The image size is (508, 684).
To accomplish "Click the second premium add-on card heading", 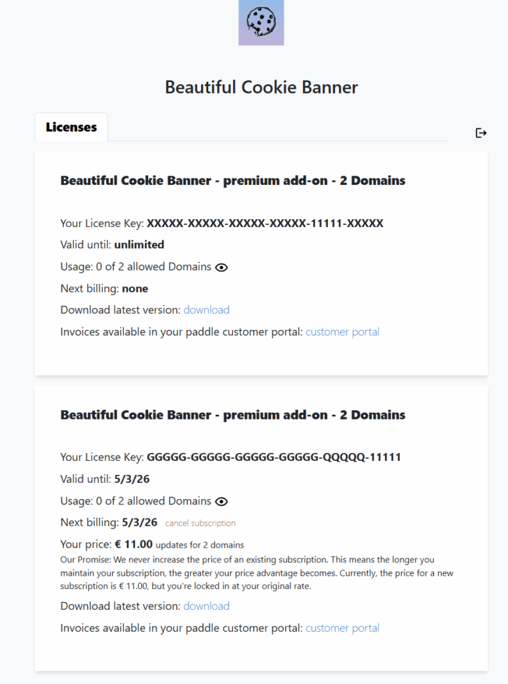I will pos(233,415).
